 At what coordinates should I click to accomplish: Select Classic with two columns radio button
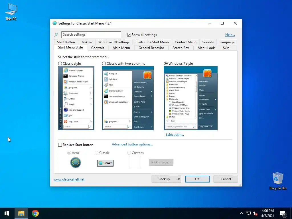tap(104, 64)
